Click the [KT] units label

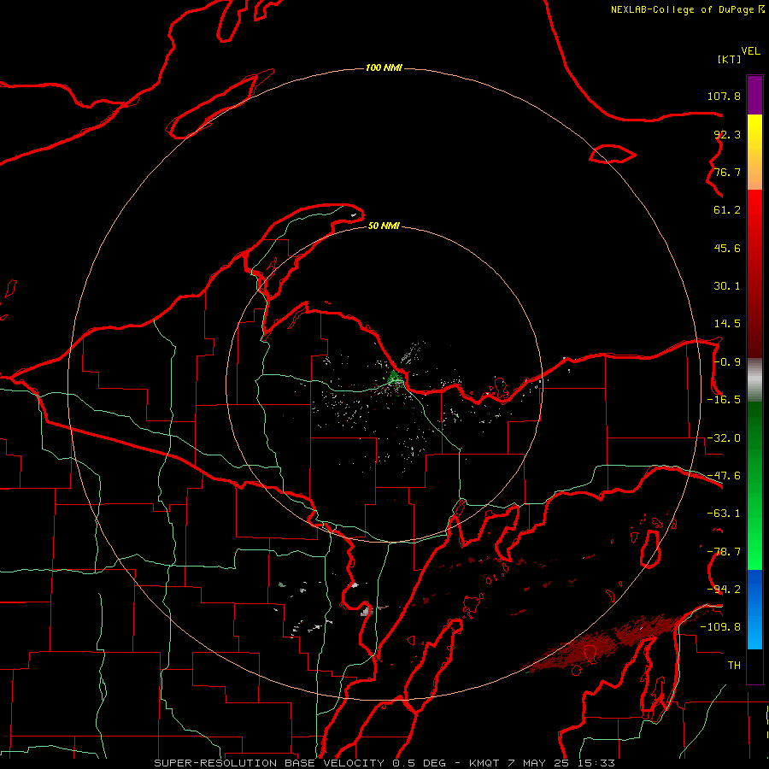tap(729, 59)
